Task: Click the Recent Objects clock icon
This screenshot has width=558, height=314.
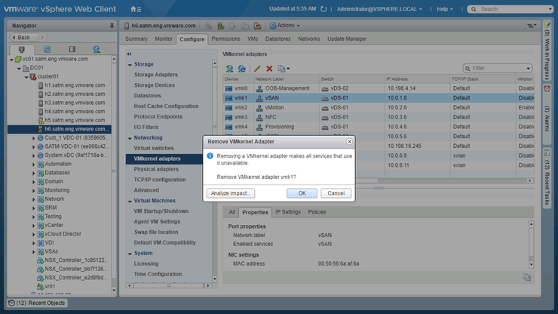Action: 11,303
